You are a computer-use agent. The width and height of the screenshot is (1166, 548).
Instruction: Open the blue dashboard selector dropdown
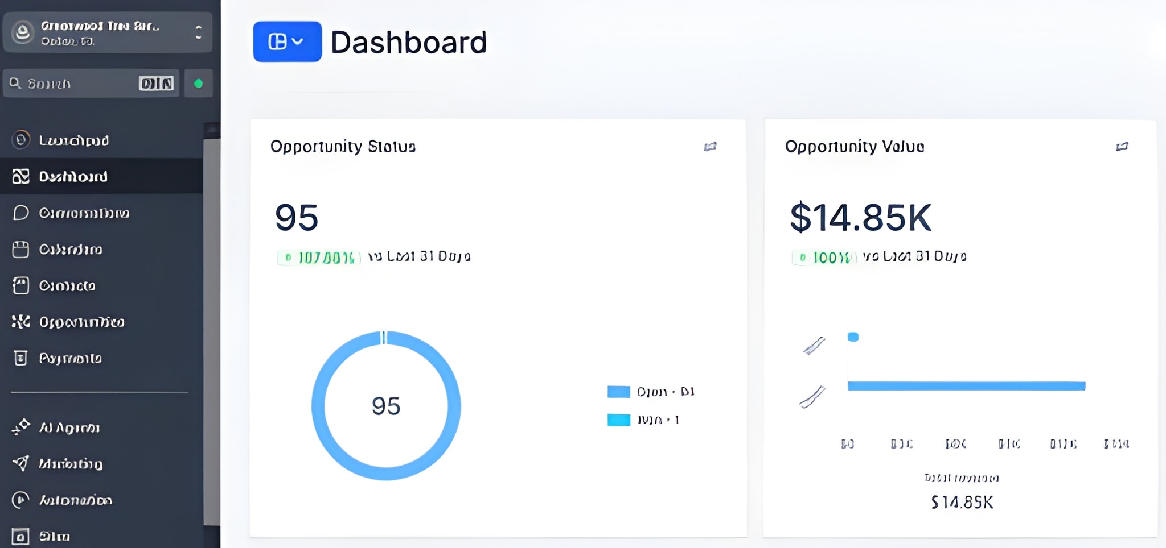click(x=287, y=41)
